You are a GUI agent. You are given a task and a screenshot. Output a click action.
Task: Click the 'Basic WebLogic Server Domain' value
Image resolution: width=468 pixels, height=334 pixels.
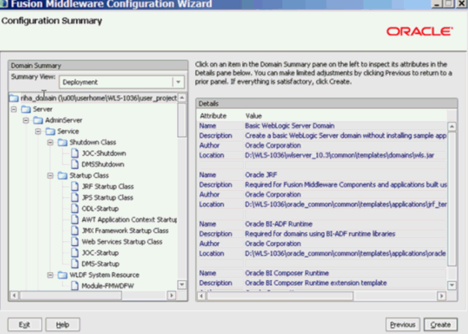(289, 125)
